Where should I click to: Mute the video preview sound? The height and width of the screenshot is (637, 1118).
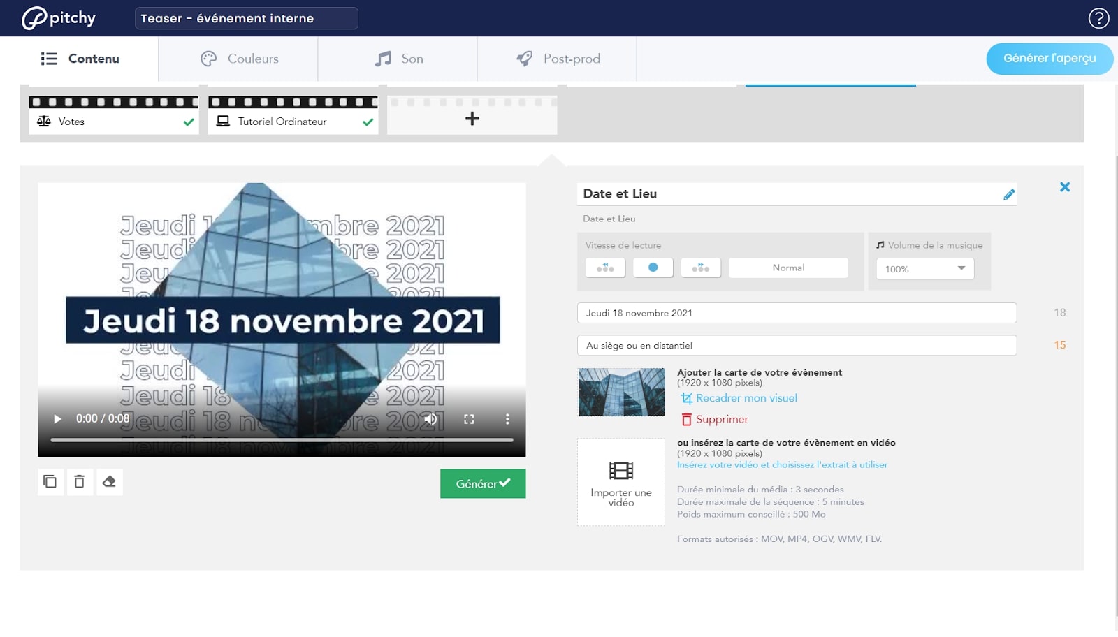click(431, 419)
